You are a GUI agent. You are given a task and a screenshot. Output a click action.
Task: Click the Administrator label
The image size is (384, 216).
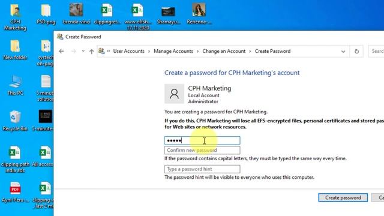(x=203, y=101)
